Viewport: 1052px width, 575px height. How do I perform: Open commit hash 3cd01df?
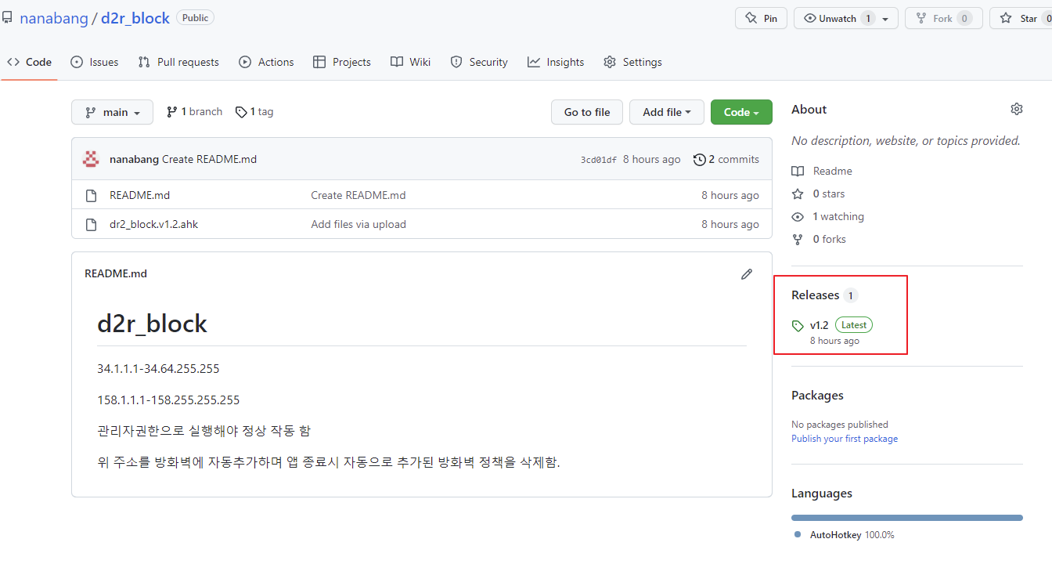pyautogui.click(x=598, y=160)
